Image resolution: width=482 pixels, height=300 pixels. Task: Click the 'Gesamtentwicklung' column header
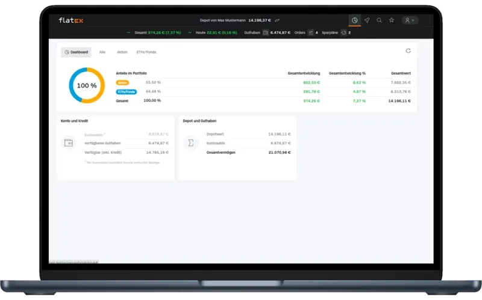[304, 73]
